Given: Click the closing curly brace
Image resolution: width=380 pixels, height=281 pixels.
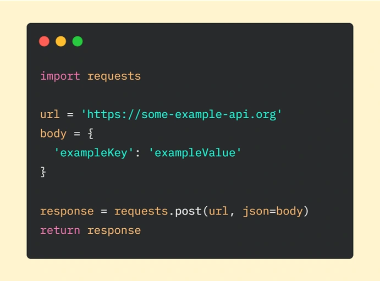Looking at the screenshot, I should click(43, 172).
